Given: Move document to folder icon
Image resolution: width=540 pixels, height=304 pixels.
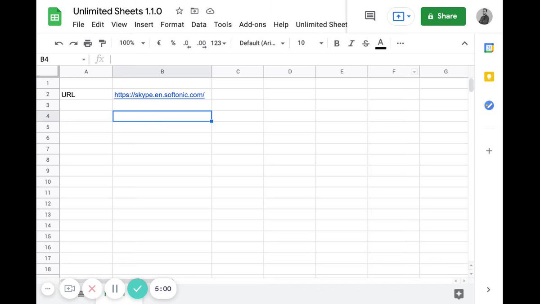Looking at the screenshot, I should [x=194, y=11].
